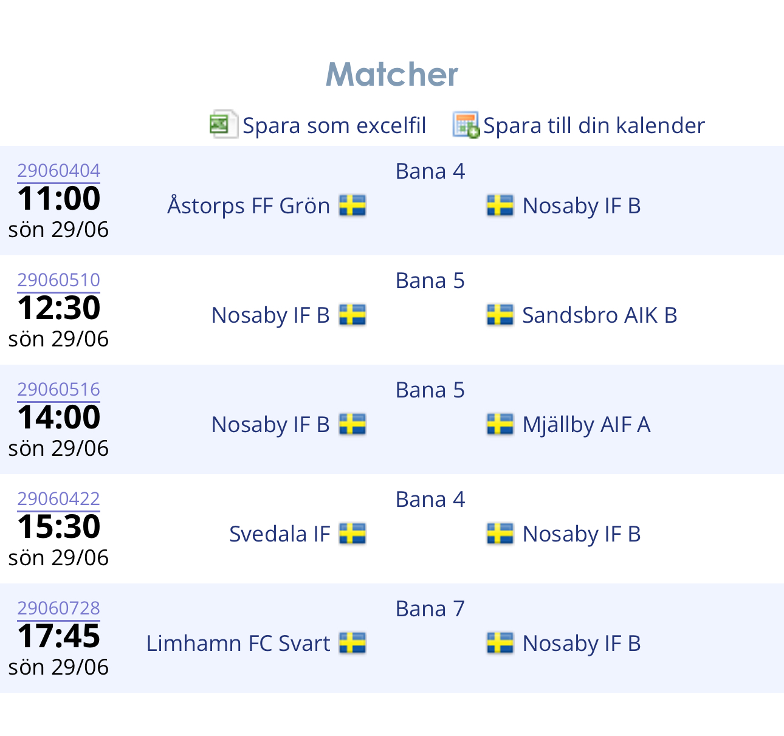Open Bana 7 field link
784x736 pixels.
430,609
